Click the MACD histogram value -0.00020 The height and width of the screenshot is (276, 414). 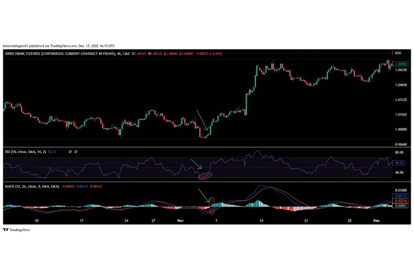pyautogui.click(x=68, y=186)
